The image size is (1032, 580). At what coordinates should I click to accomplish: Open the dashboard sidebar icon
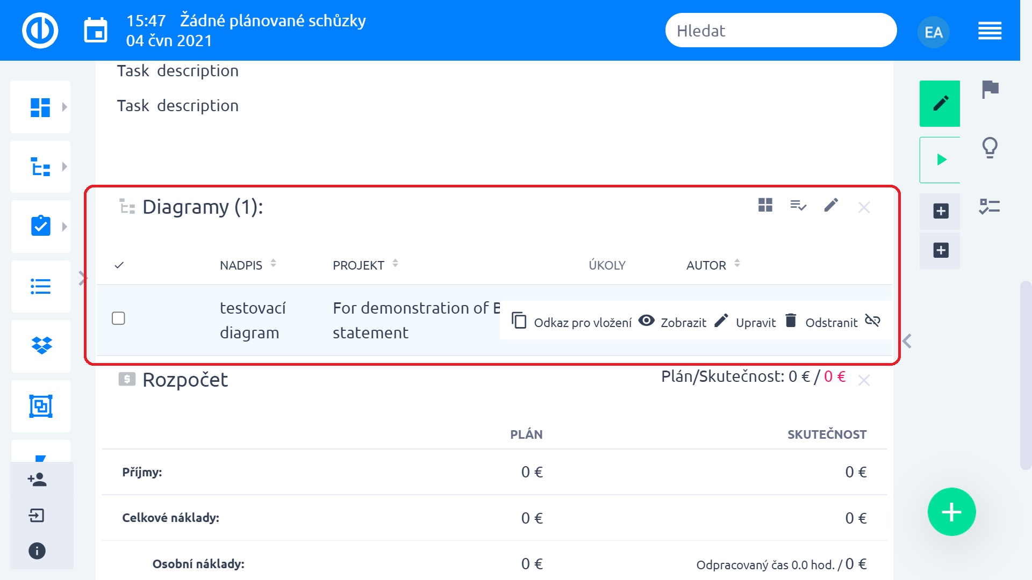click(40, 107)
